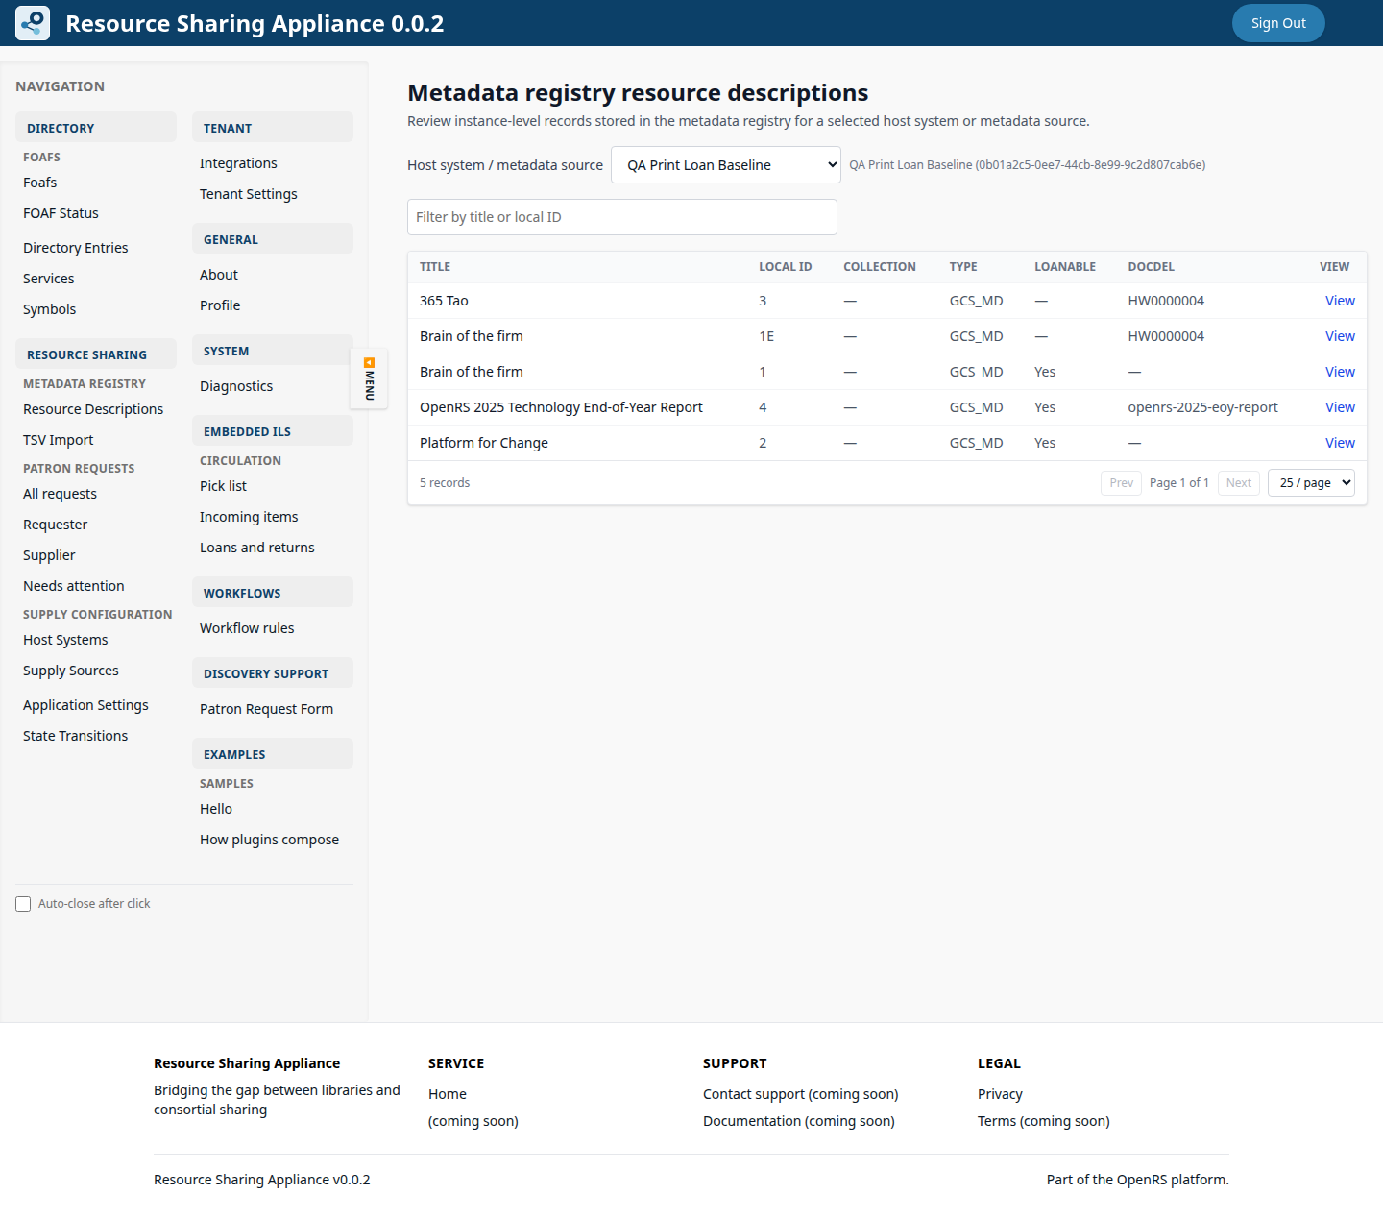Viewport: 1383px width, 1220px height.
Task: Toggle Auto-close after click checkbox
Action: coord(23,904)
